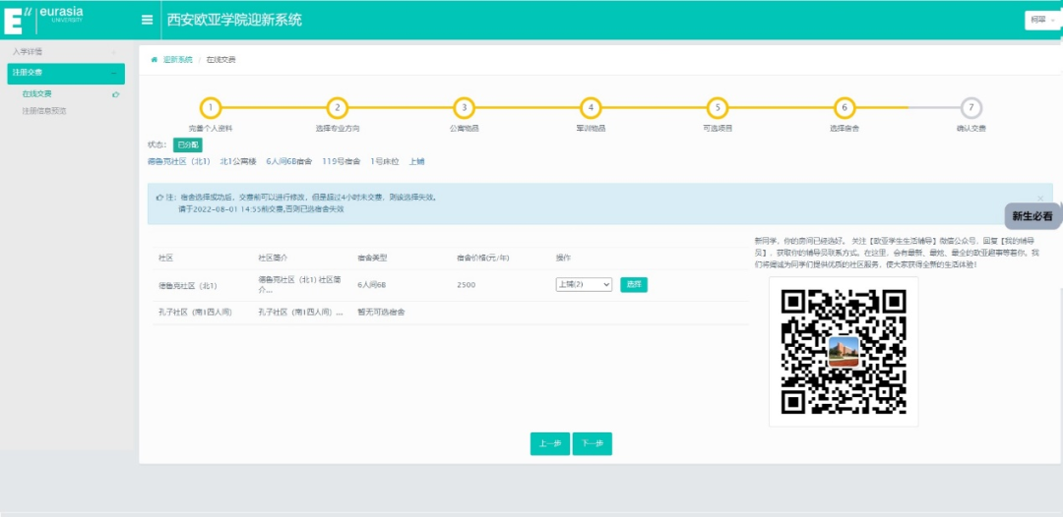The image size is (1063, 517).
Task: Click the 选择 button for 德鲁克社区
Action: click(634, 285)
